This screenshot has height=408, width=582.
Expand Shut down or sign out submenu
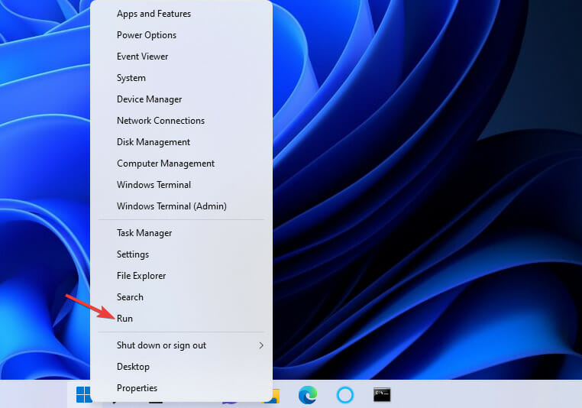tap(181, 345)
